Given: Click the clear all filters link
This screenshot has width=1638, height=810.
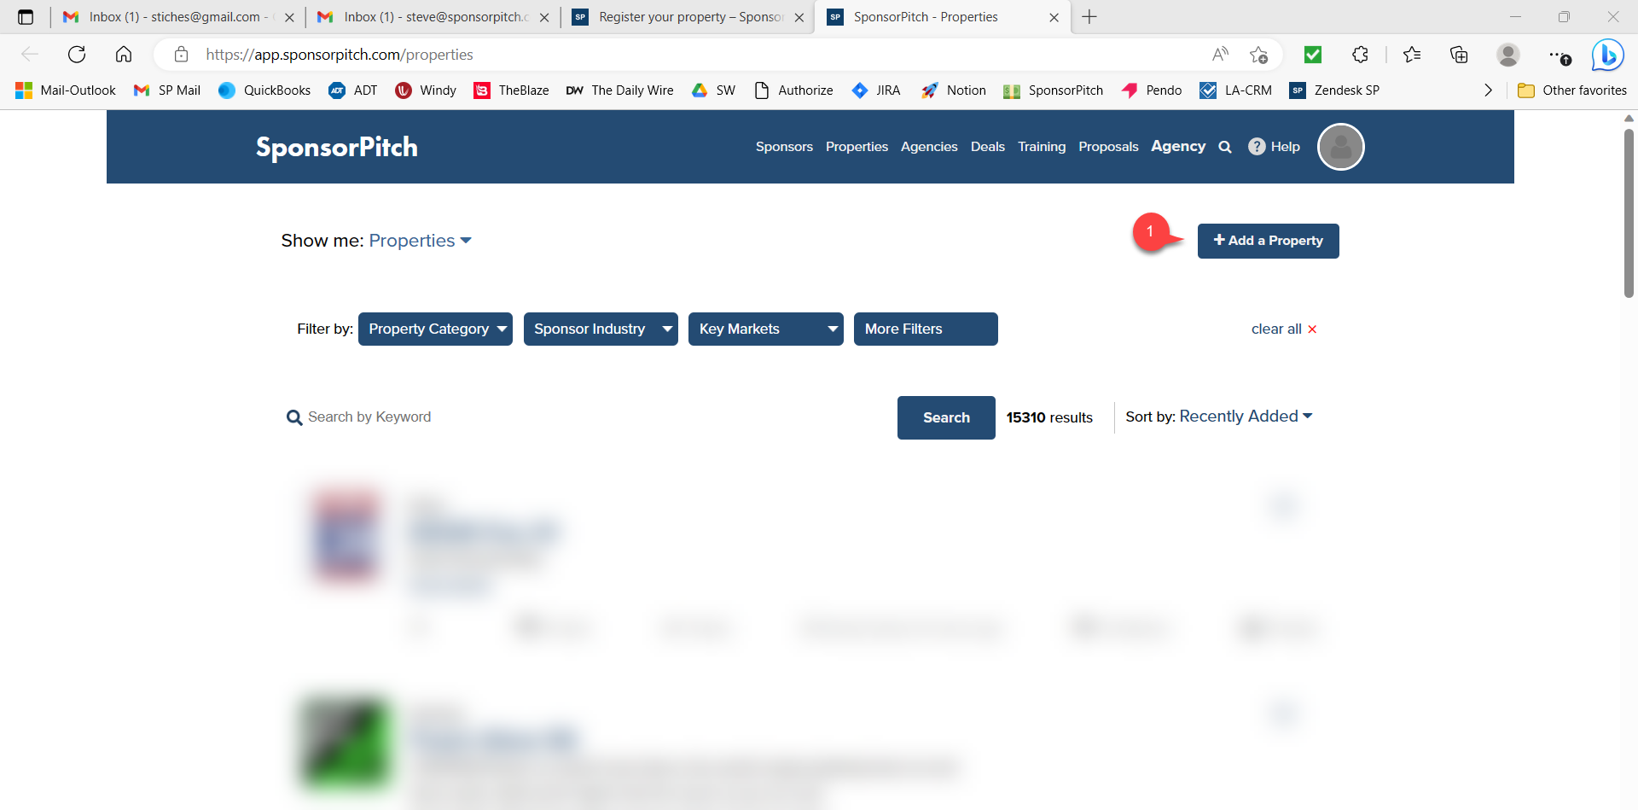Looking at the screenshot, I should tap(1283, 329).
